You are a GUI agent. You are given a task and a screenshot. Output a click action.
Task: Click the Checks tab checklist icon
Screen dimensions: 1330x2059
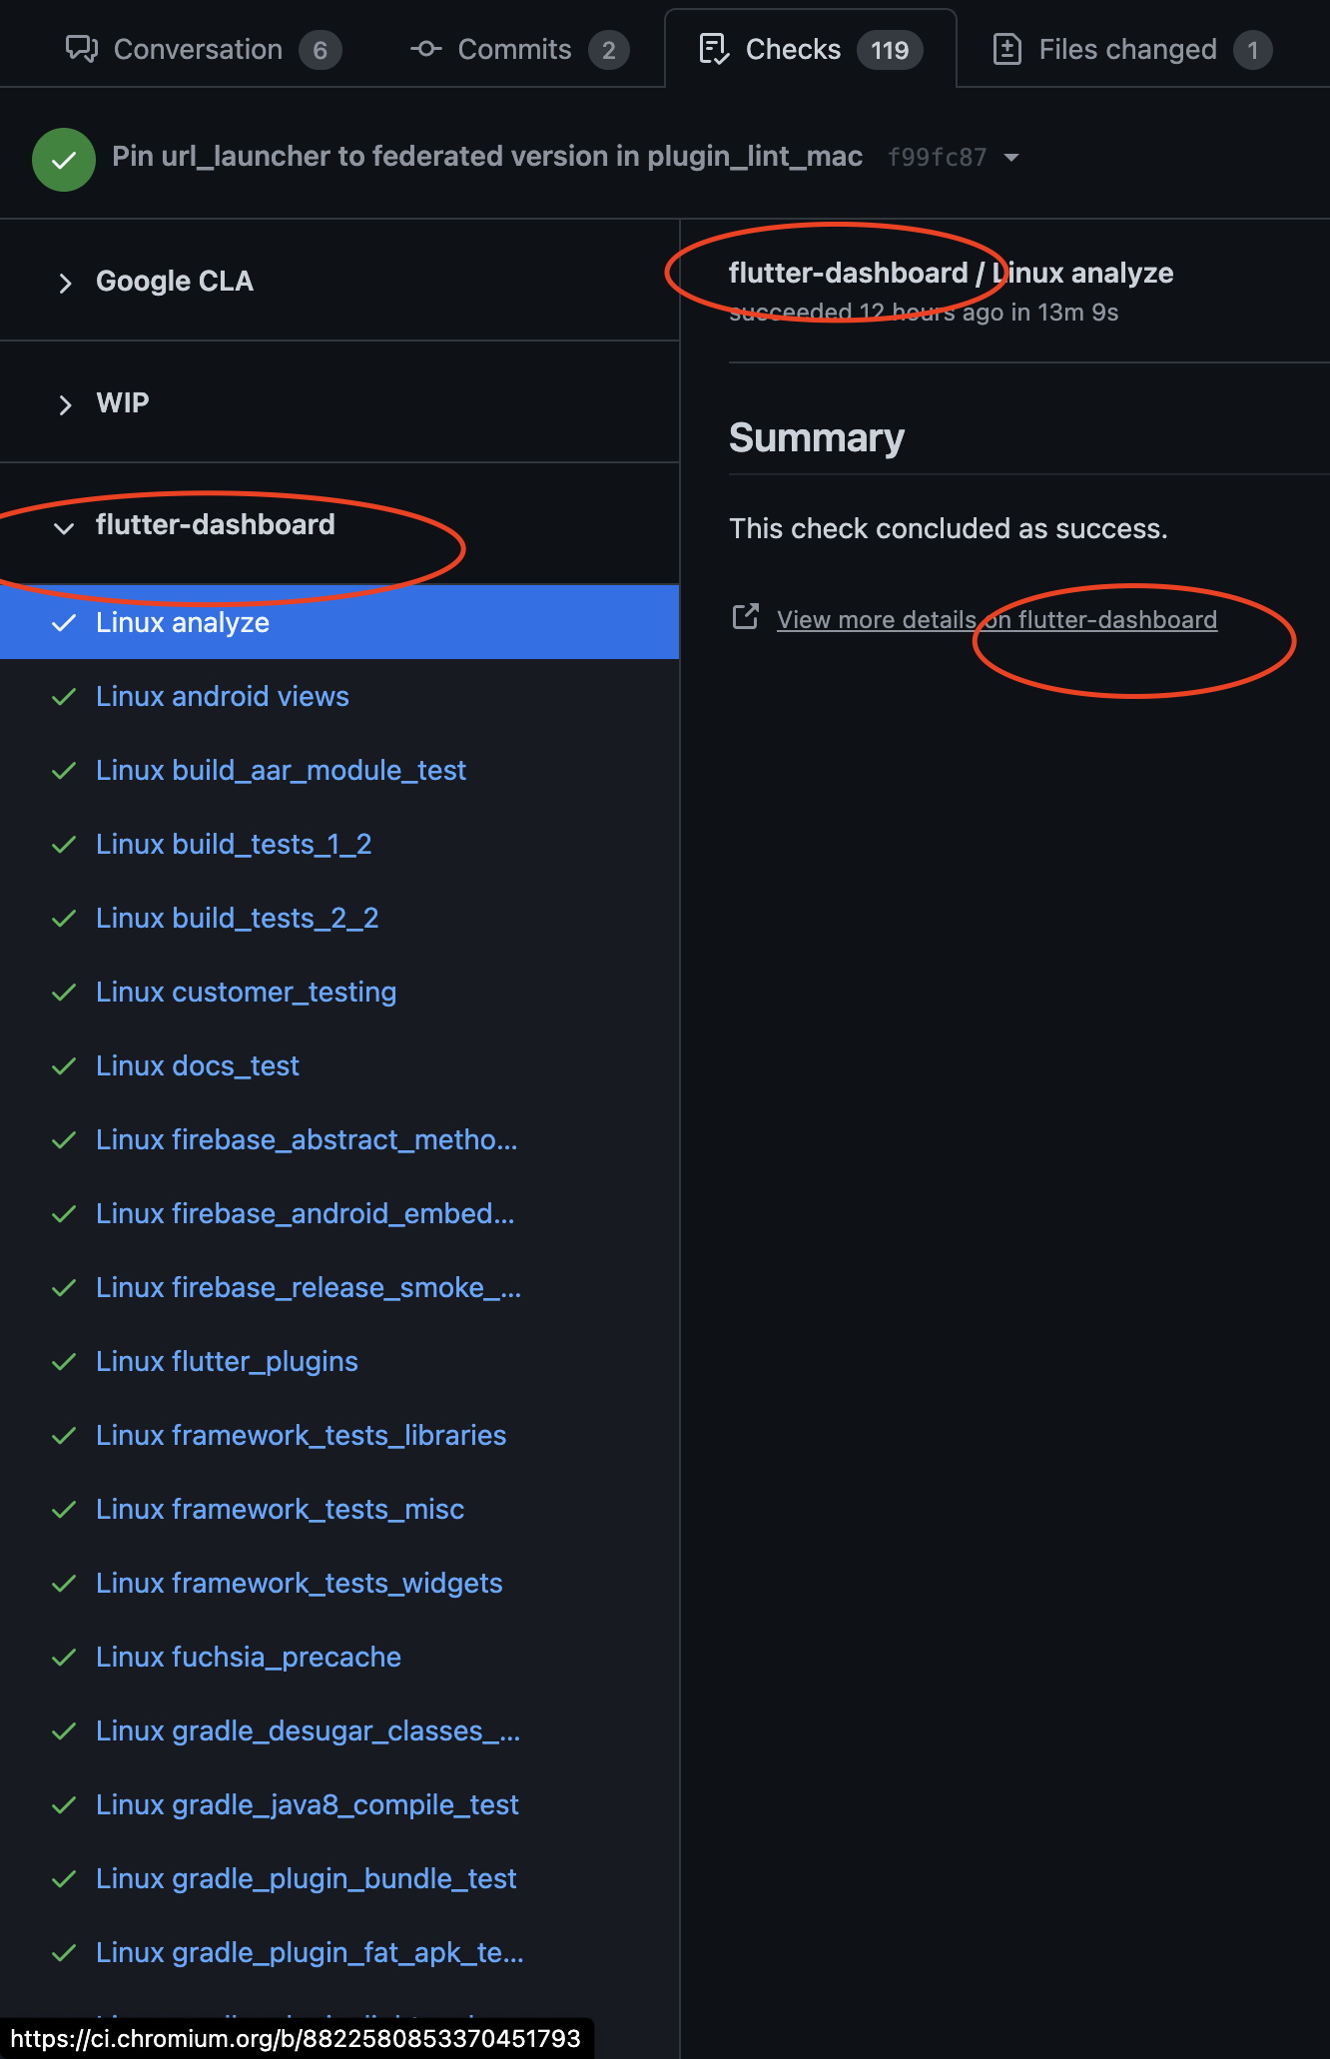click(x=712, y=48)
